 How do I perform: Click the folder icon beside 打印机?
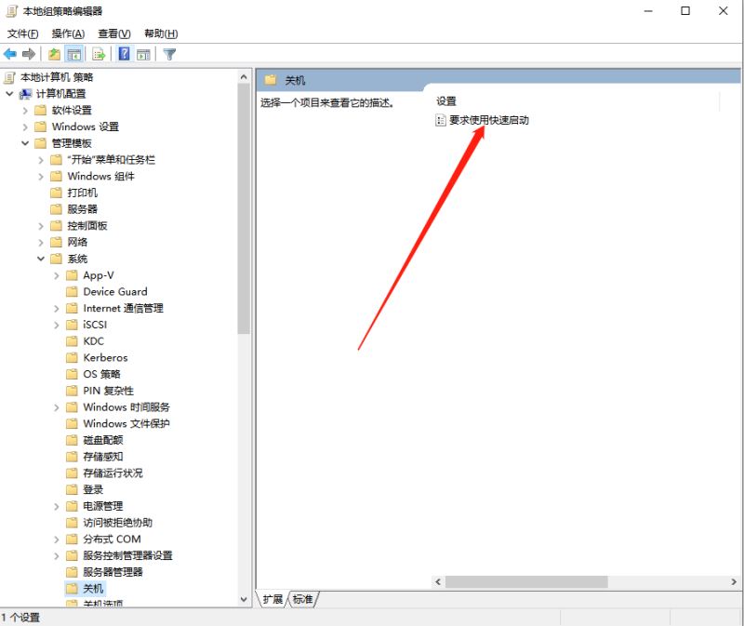[57, 193]
